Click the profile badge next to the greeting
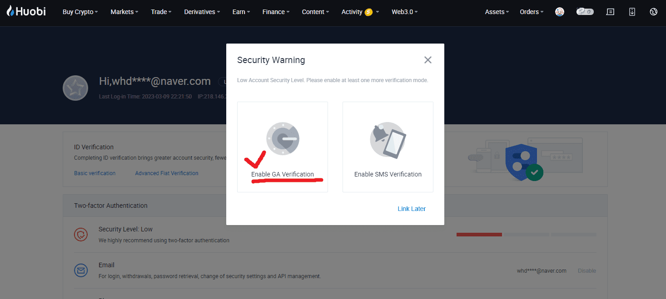The height and width of the screenshot is (299, 666). click(75, 88)
